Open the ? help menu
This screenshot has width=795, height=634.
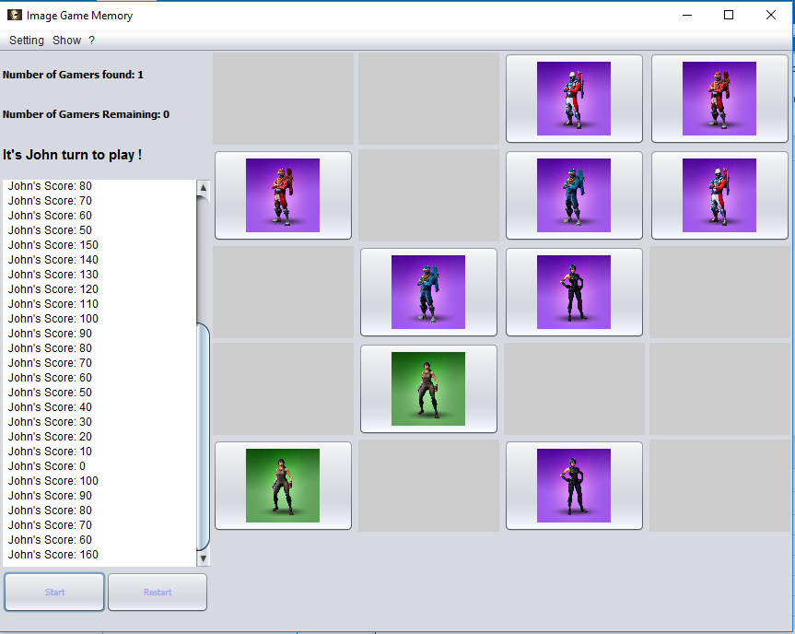click(91, 40)
